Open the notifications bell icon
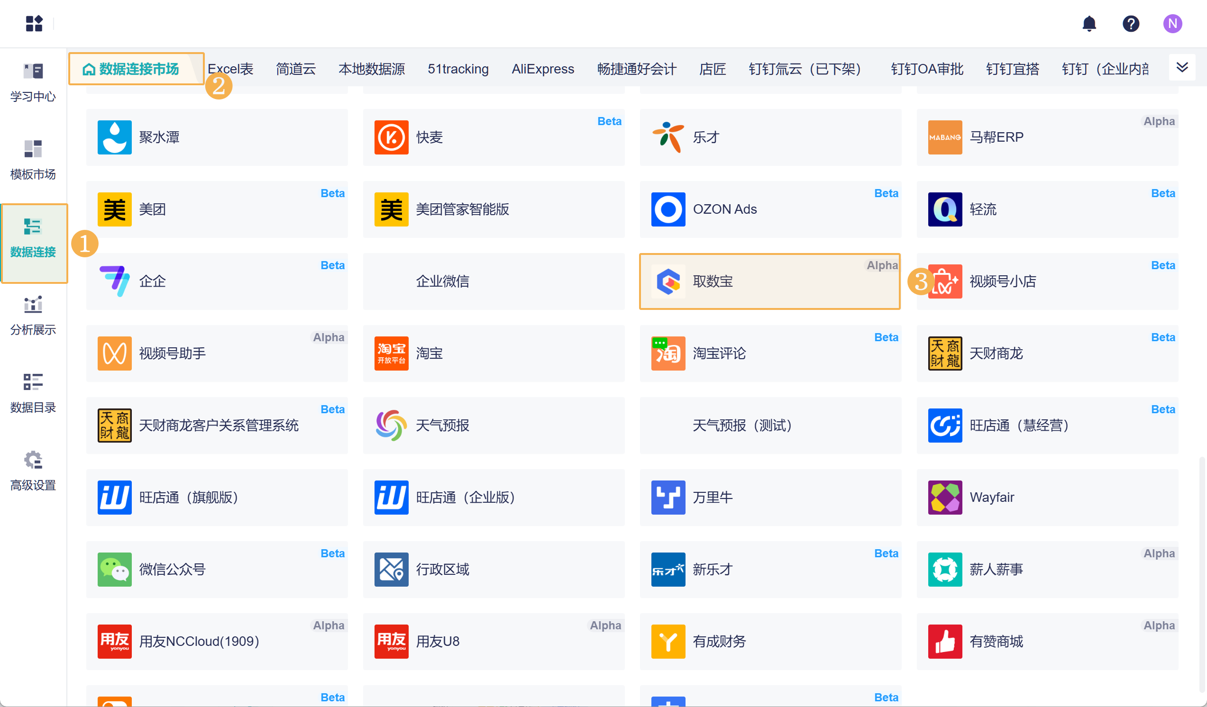This screenshot has width=1207, height=707. [x=1088, y=23]
